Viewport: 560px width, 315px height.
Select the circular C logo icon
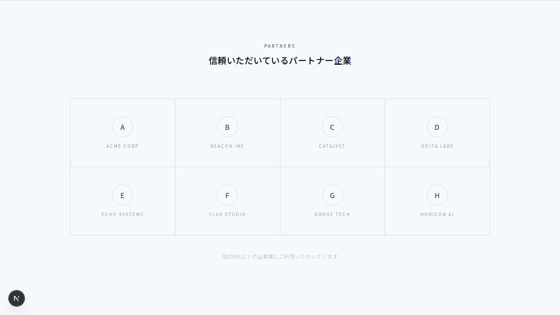[332, 127]
